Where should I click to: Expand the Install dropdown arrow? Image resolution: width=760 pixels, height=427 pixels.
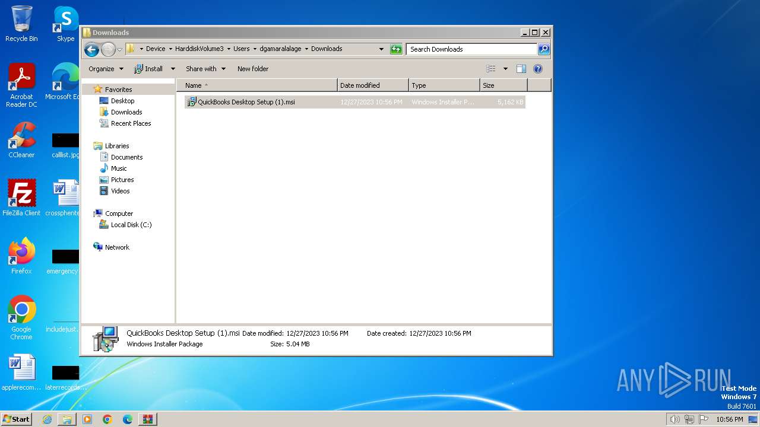point(173,69)
